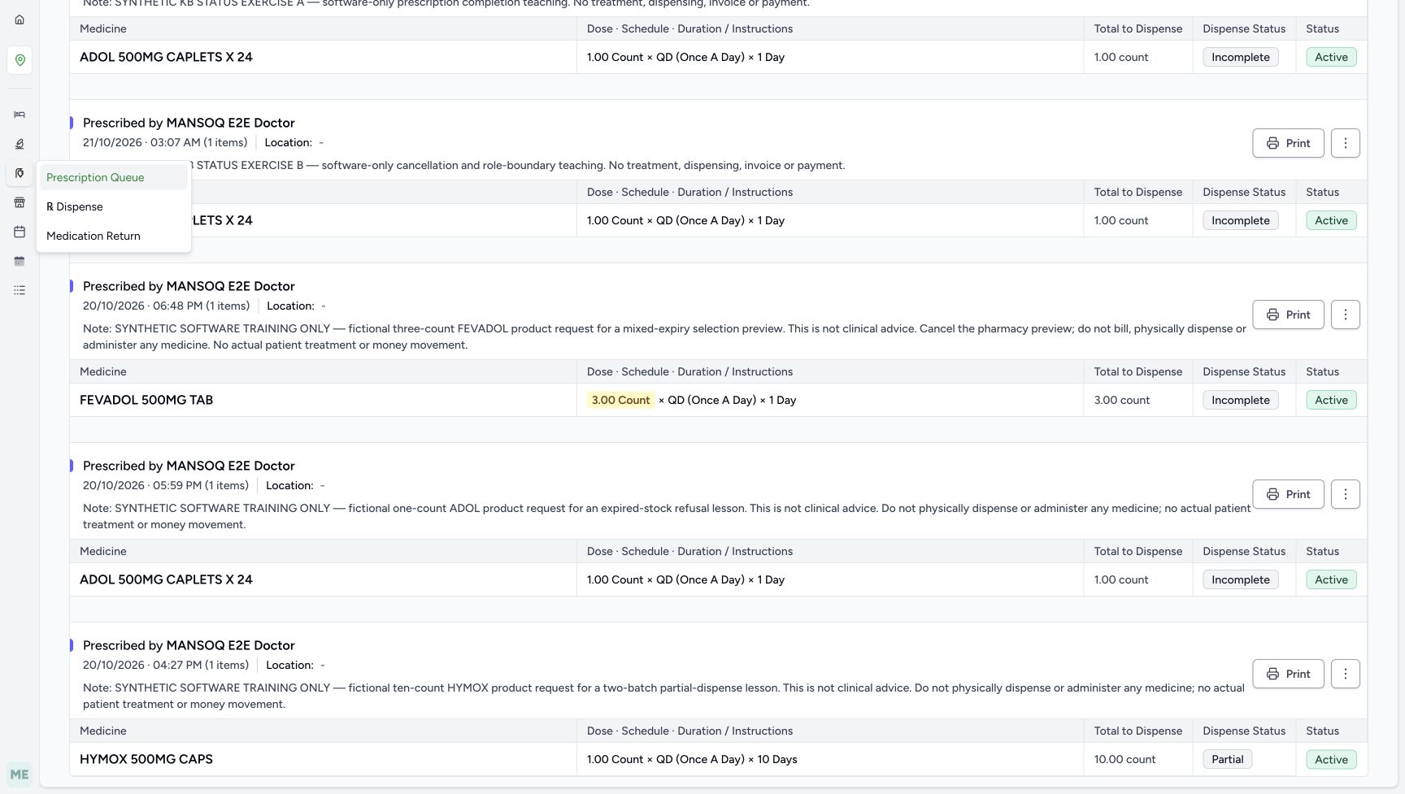Open the ME user avatar

pyautogui.click(x=20, y=774)
